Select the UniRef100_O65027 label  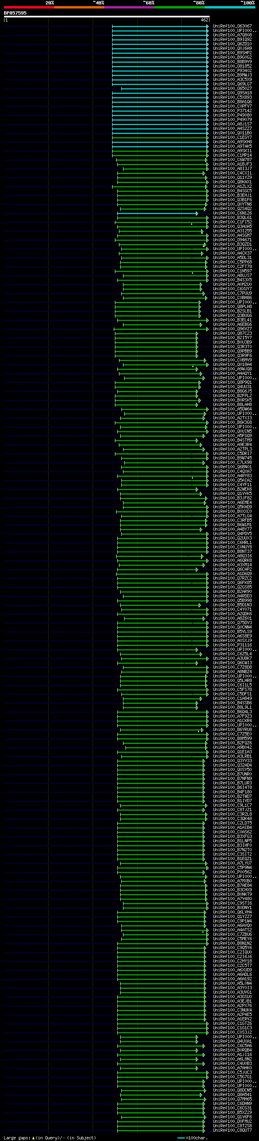(x=232, y=88)
